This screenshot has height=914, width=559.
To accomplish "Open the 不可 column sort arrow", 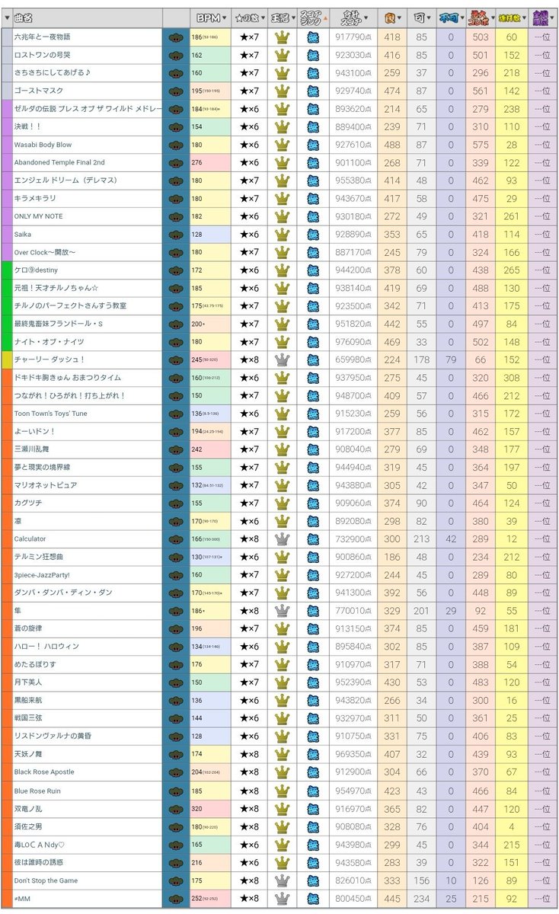I will pyautogui.click(x=462, y=18).
